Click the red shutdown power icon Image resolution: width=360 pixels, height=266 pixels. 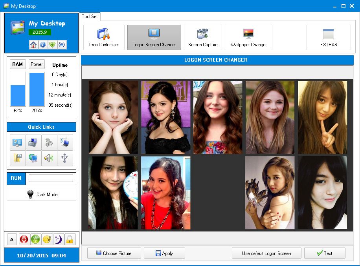23,239
